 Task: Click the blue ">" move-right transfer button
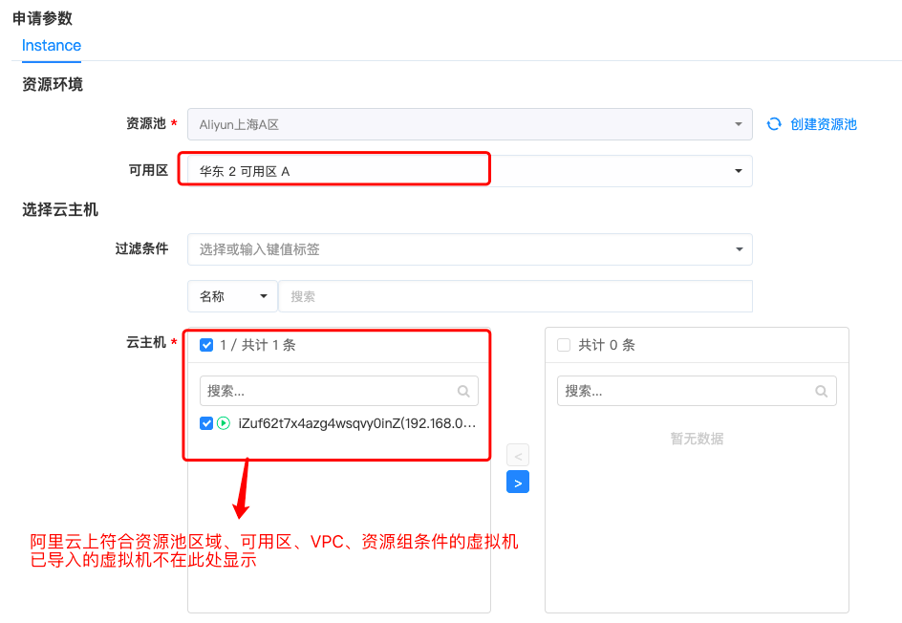(517, 482)
